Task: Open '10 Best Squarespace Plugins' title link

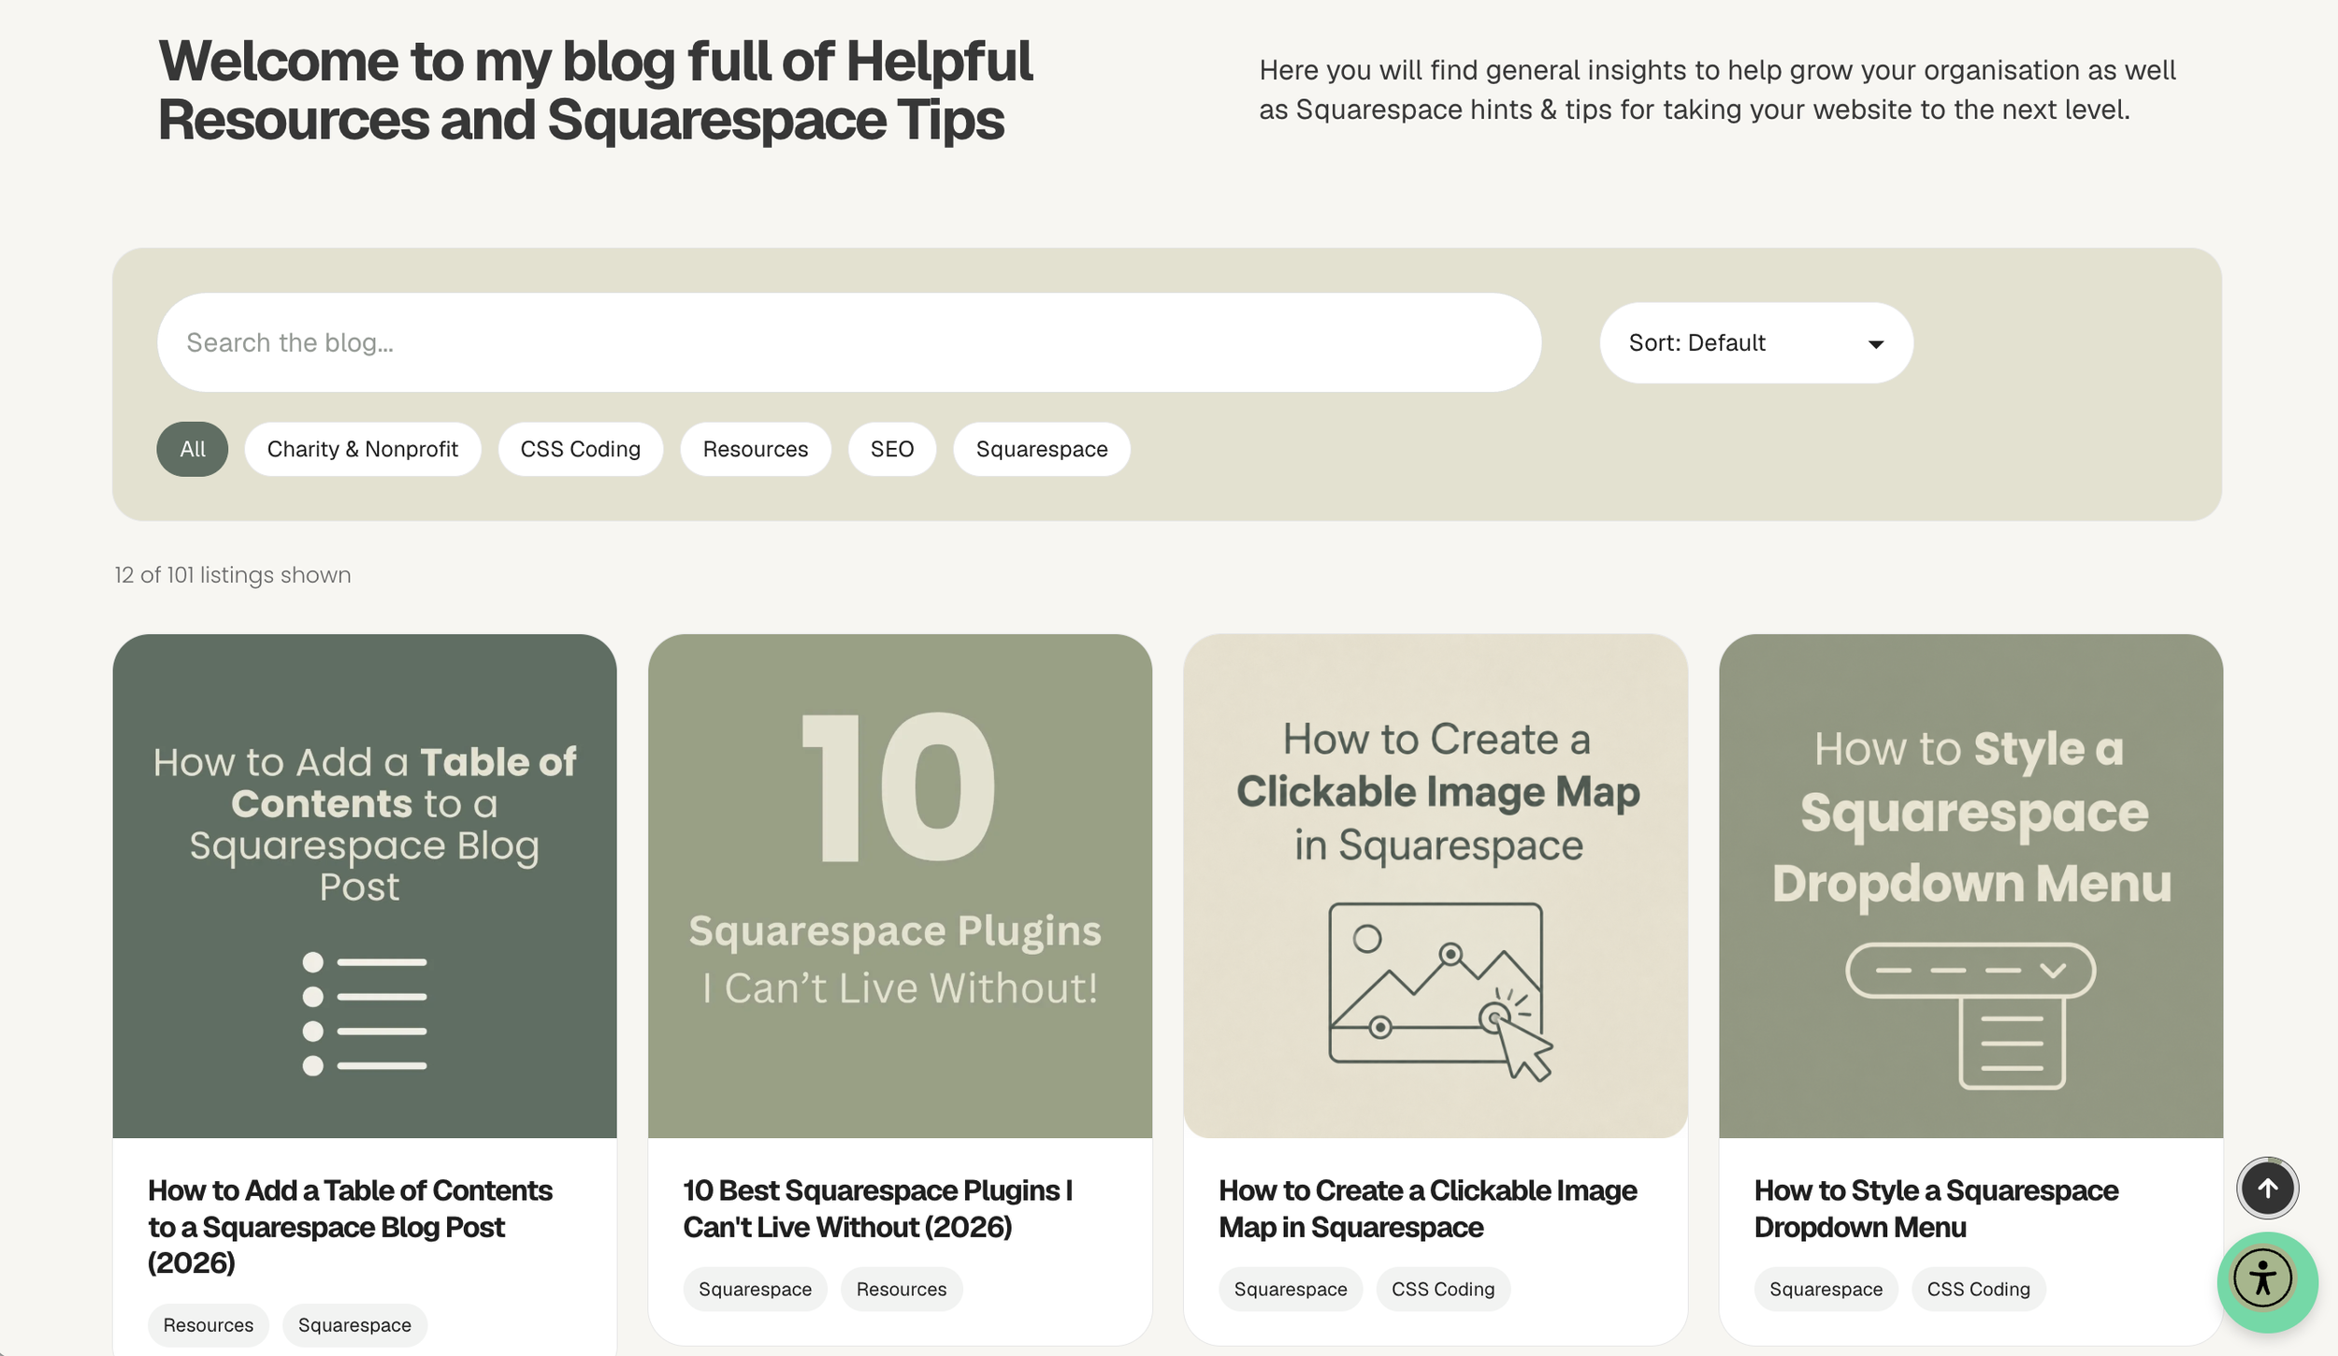Action: tap(878, 1208)
